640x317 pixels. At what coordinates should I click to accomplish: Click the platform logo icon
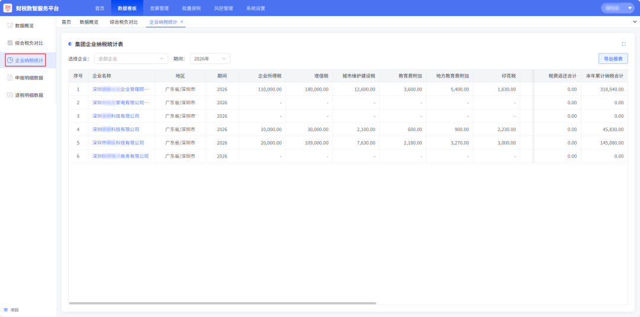tap(8, 8)
